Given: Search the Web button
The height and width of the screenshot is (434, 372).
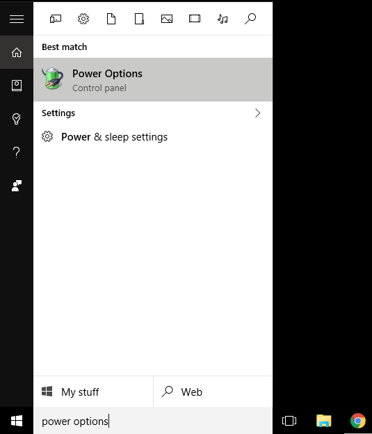Looking at the screenshot, I should click(213, 392).
